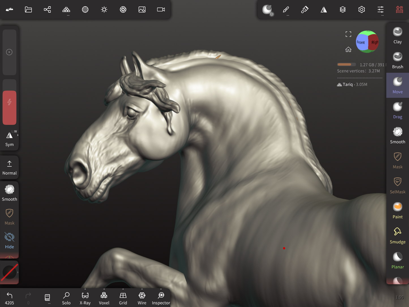Open the Files folder menu
The width and height of the screenshot is (409, 307).
click(28, 10)
